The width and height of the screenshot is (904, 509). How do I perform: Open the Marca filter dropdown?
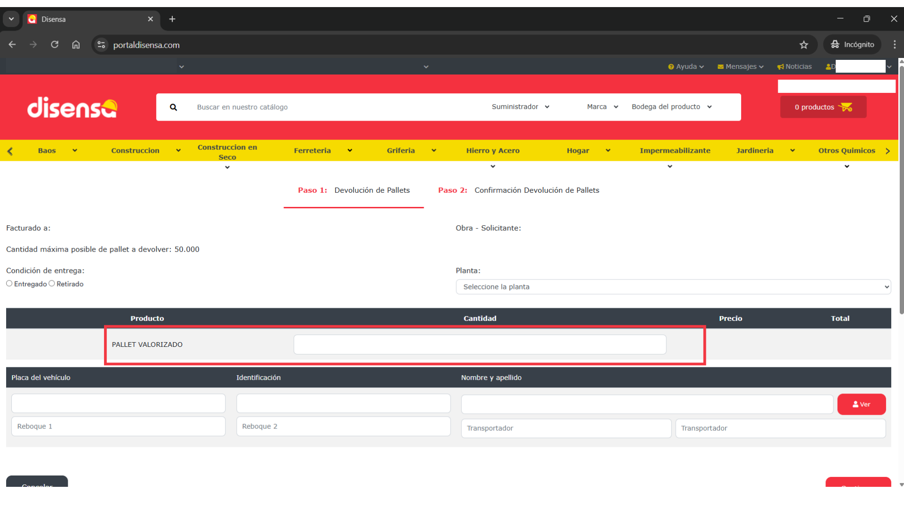point(602,107)
